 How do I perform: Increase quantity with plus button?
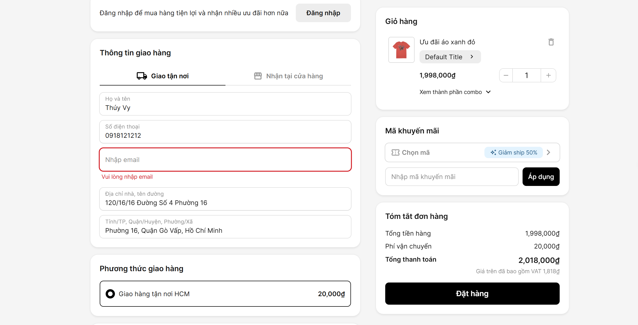point(548,75)
